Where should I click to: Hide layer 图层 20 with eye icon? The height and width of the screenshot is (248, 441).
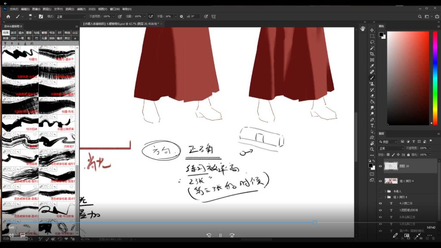380,166
